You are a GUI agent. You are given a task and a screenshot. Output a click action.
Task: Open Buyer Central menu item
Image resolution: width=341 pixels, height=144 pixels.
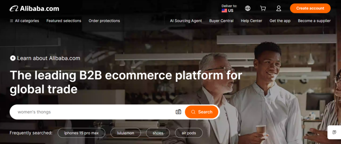221,21
